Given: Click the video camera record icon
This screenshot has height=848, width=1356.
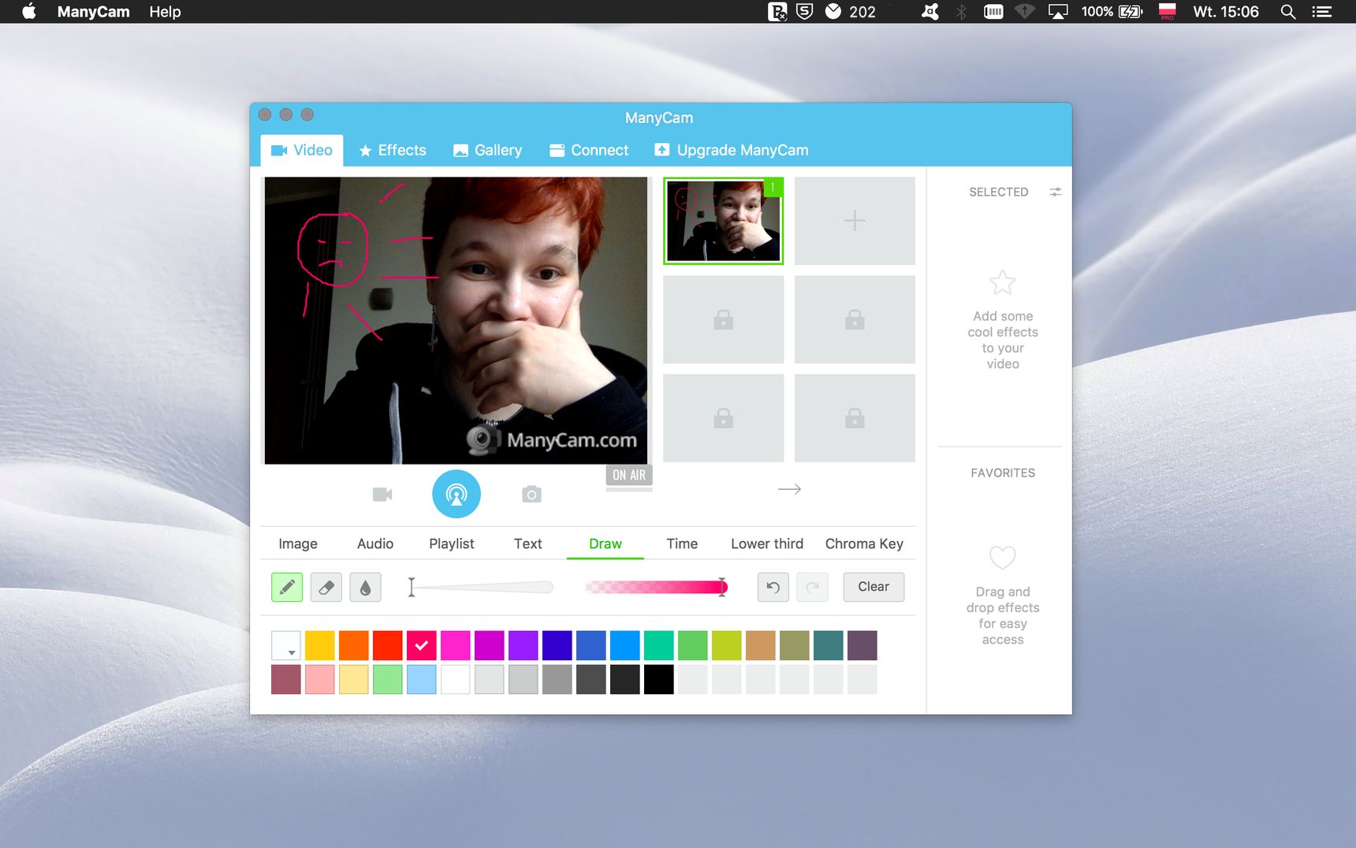Looking at the screenshot, I should [382, 495].
